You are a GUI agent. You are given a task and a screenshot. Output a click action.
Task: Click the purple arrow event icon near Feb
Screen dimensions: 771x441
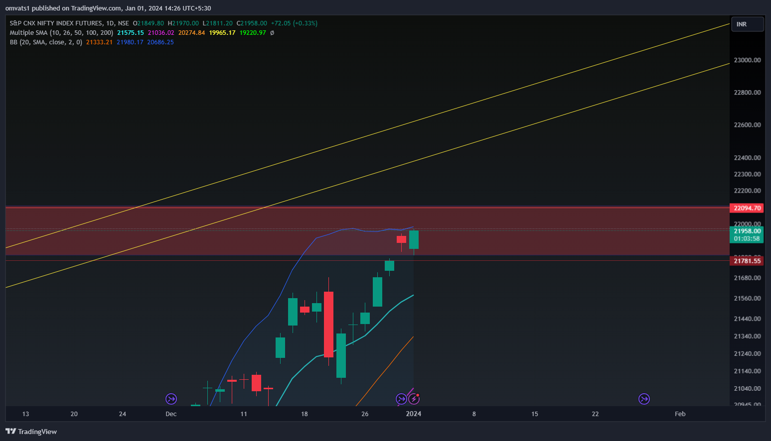point(644,399)
